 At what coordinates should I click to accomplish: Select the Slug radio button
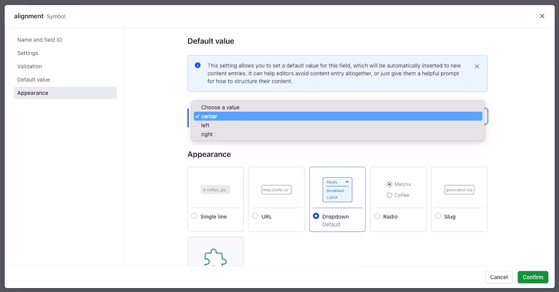click(x=438, y=216)
